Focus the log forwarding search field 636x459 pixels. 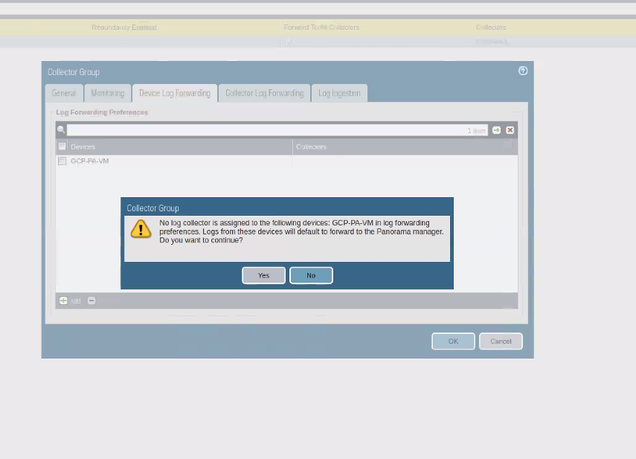pyautogui.click(x=277, y=130)
